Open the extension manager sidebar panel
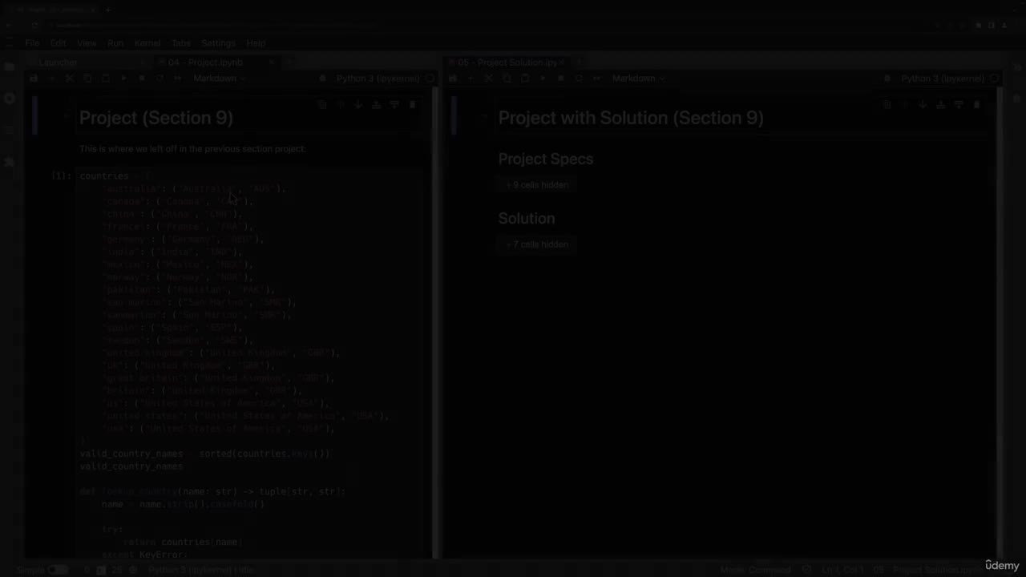This screenshot has height=577, width=1026. (x=10, y=162)
